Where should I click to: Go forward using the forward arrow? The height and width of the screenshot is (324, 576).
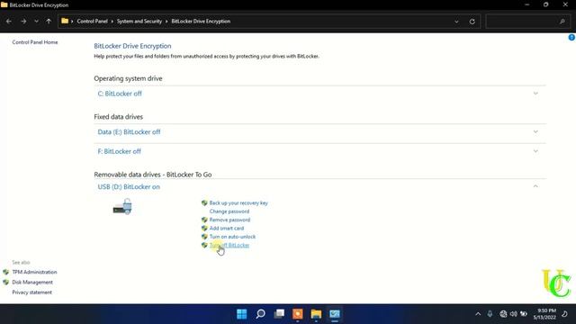pos(23,22)
